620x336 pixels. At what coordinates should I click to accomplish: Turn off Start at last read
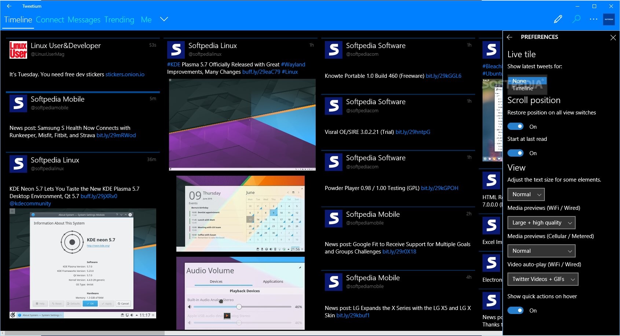(516, 153)
